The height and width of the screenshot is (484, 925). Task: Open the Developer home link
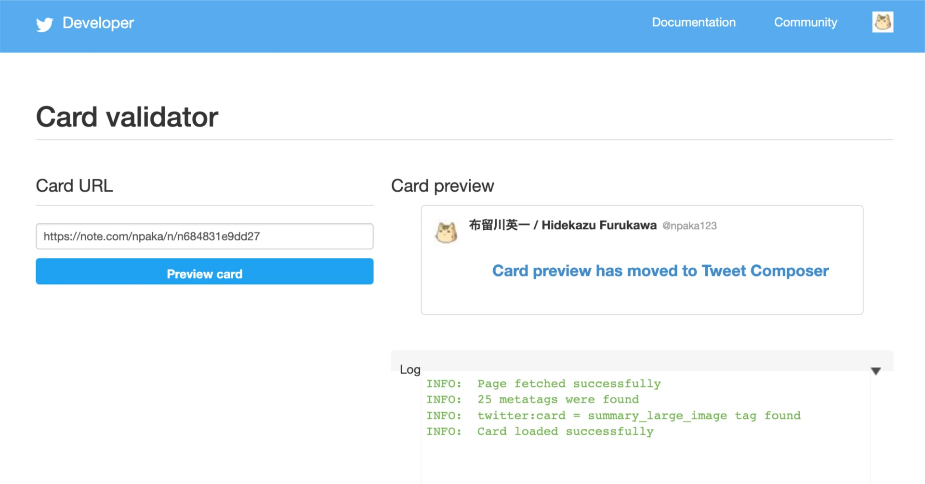pyautogui.click(x=98, y=23)
